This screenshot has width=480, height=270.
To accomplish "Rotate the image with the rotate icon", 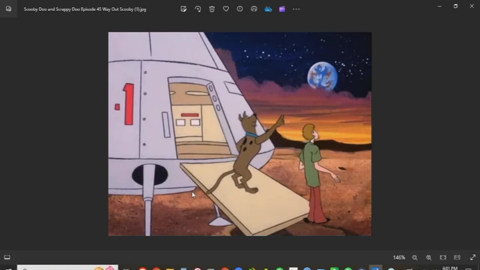I will (198, 9).
